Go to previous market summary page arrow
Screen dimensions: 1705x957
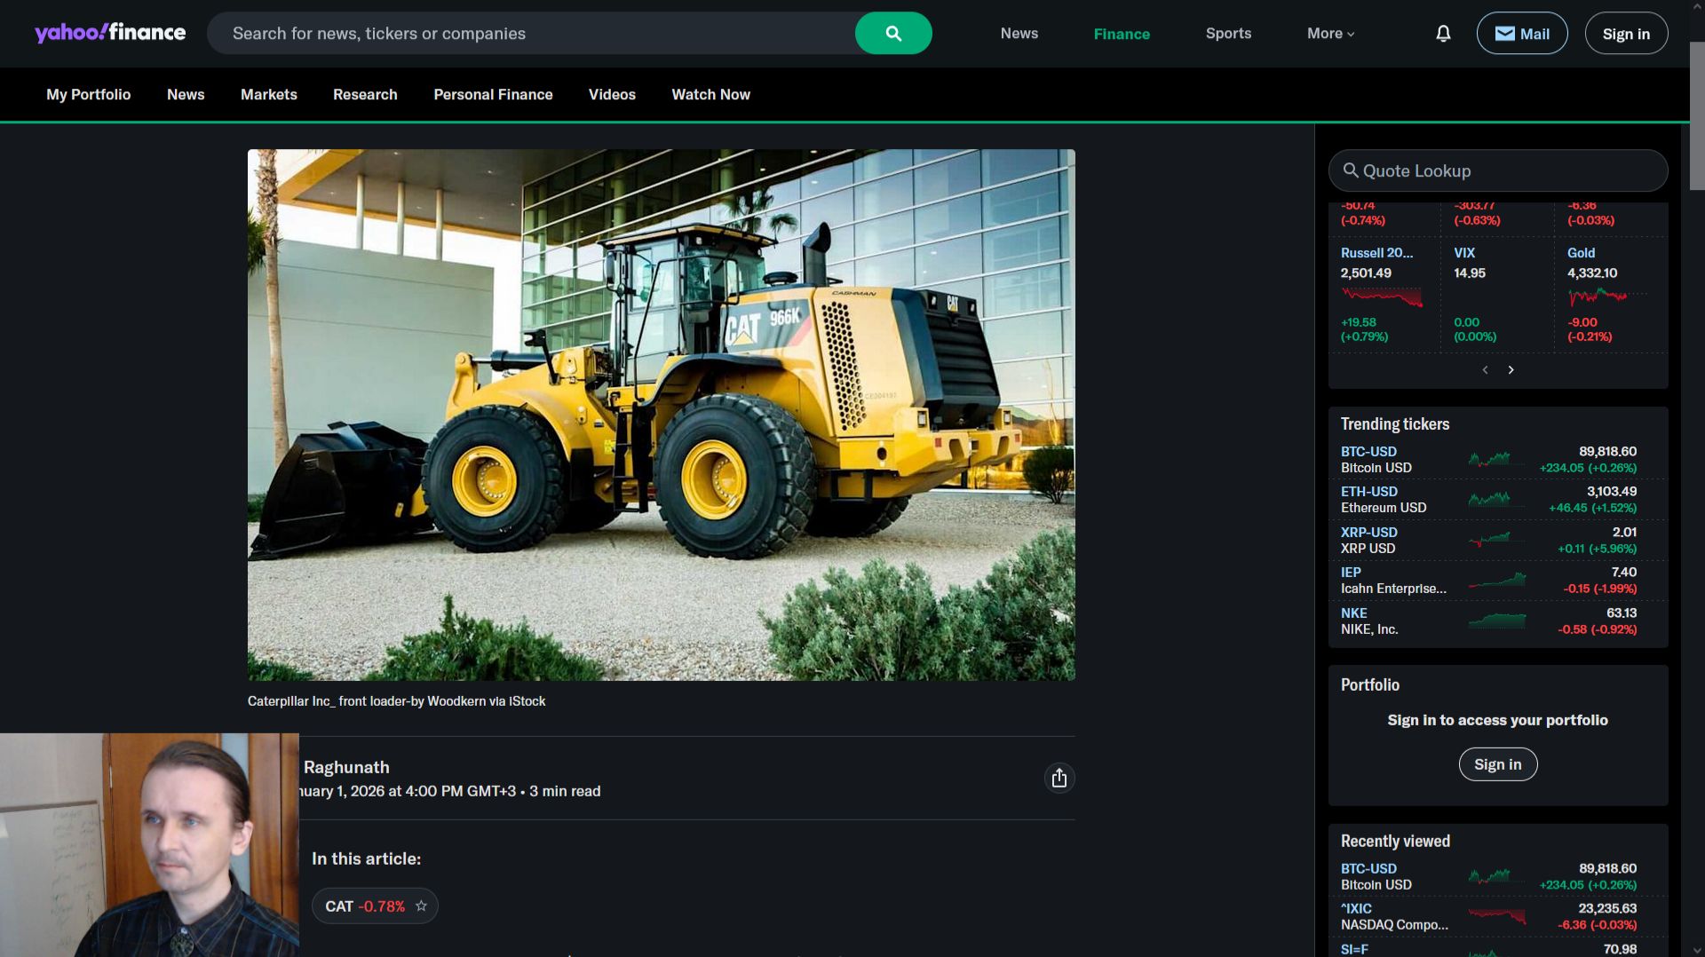(1485, 370)
